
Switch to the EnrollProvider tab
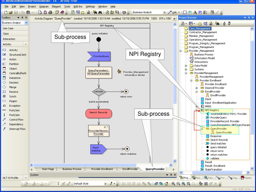(x=130, y=169)
